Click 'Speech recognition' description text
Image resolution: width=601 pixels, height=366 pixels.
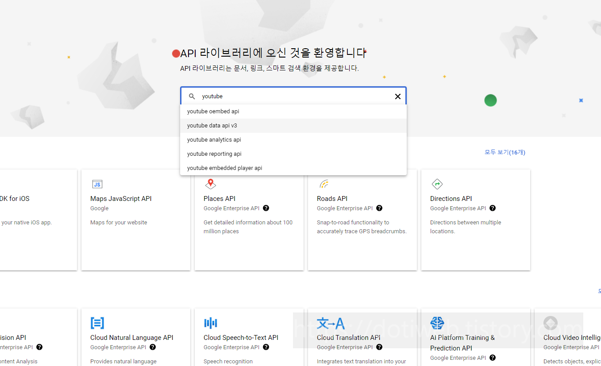228,362
